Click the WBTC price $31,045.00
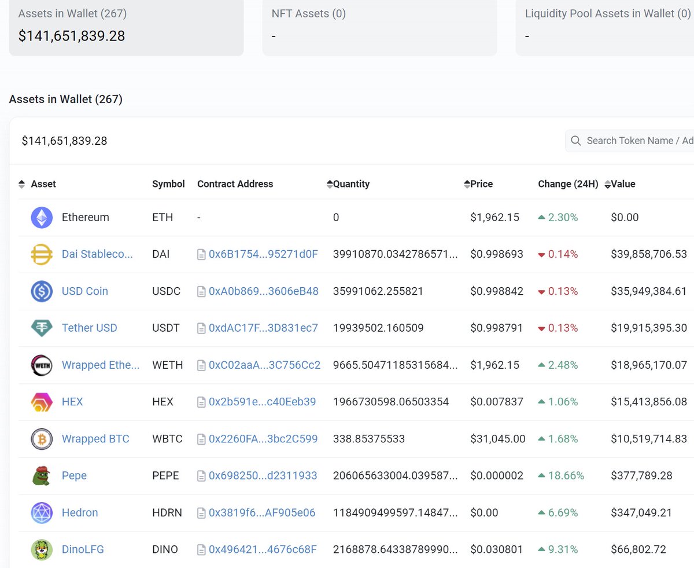Viewport: 694px width, 568px height. [498, 439]
